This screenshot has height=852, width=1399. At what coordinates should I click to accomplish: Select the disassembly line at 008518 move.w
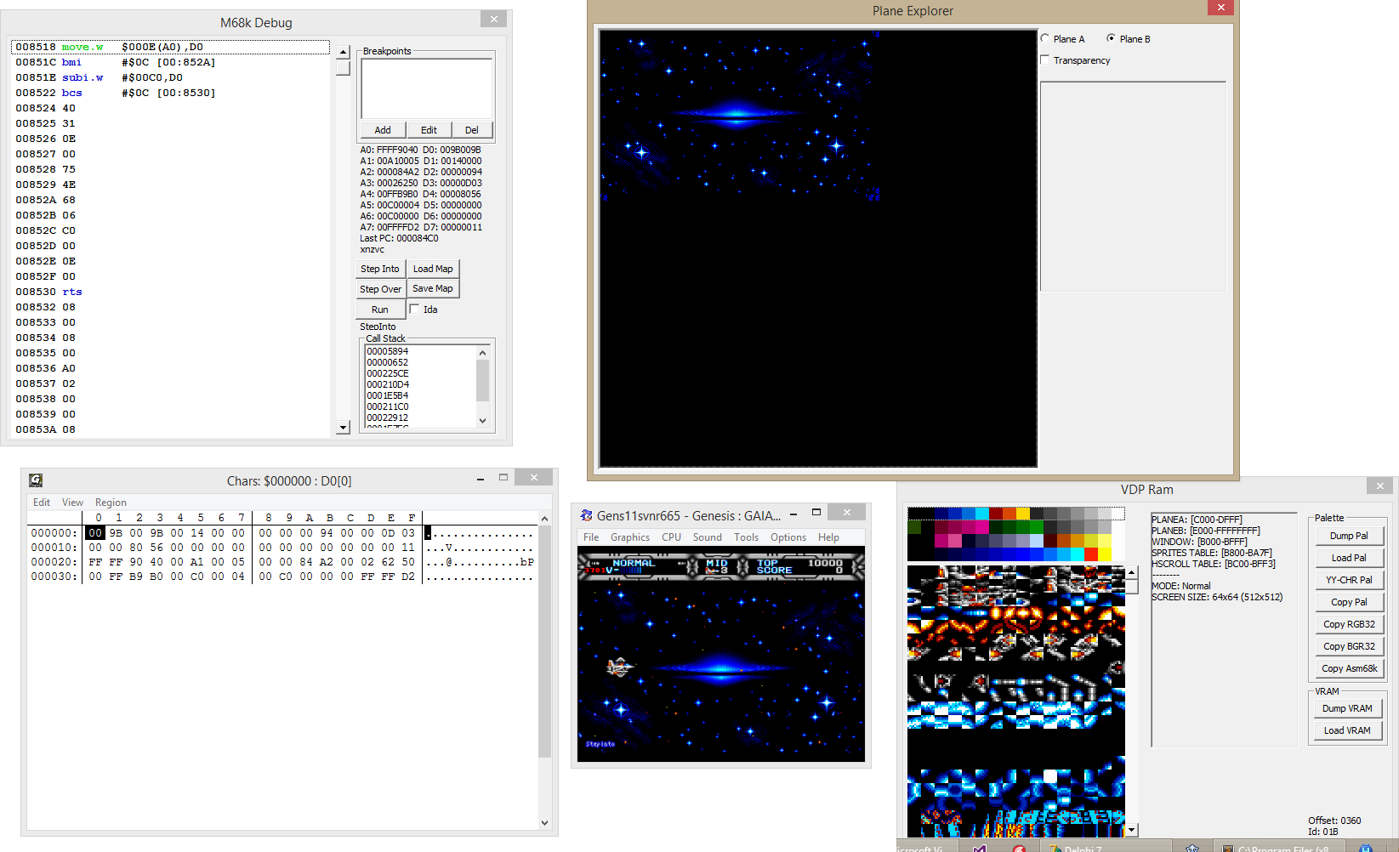[x=170, y=47]
